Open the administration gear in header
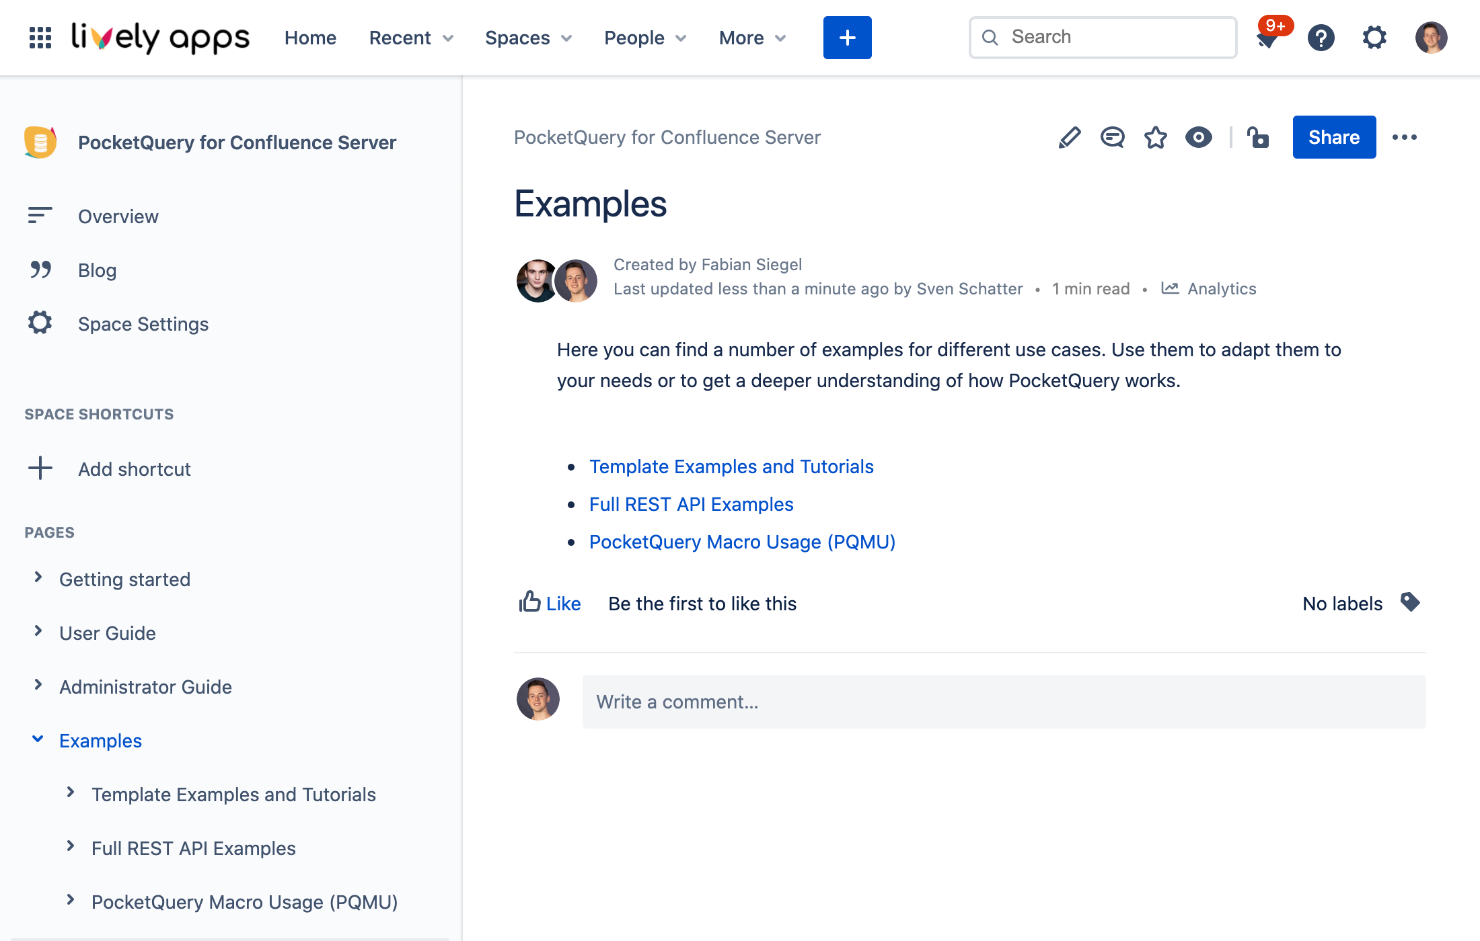The height and width of the screenshot is (941, 1480). [1374, 38]
